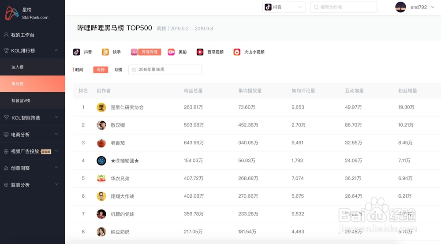Open creator 华农兄弟 name link
The height and width of the screenshot is (244, 441).
coord(120,178)
